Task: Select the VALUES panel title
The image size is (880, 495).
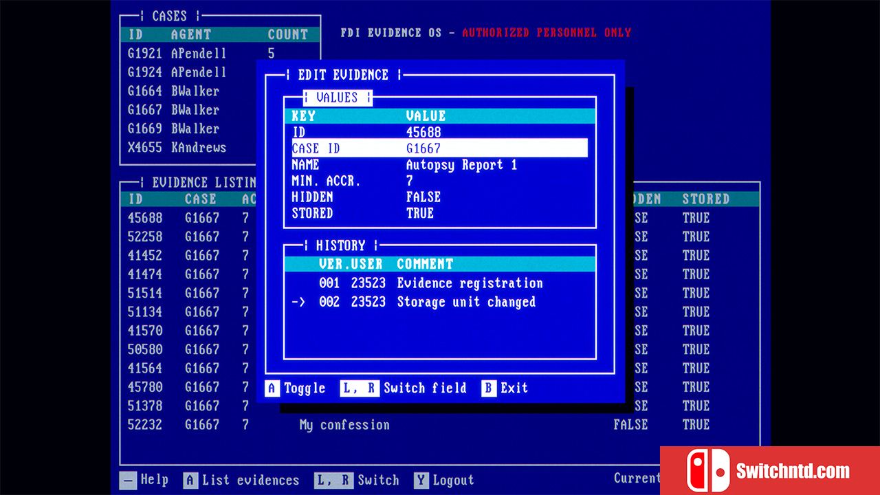Action: (337, 98)
